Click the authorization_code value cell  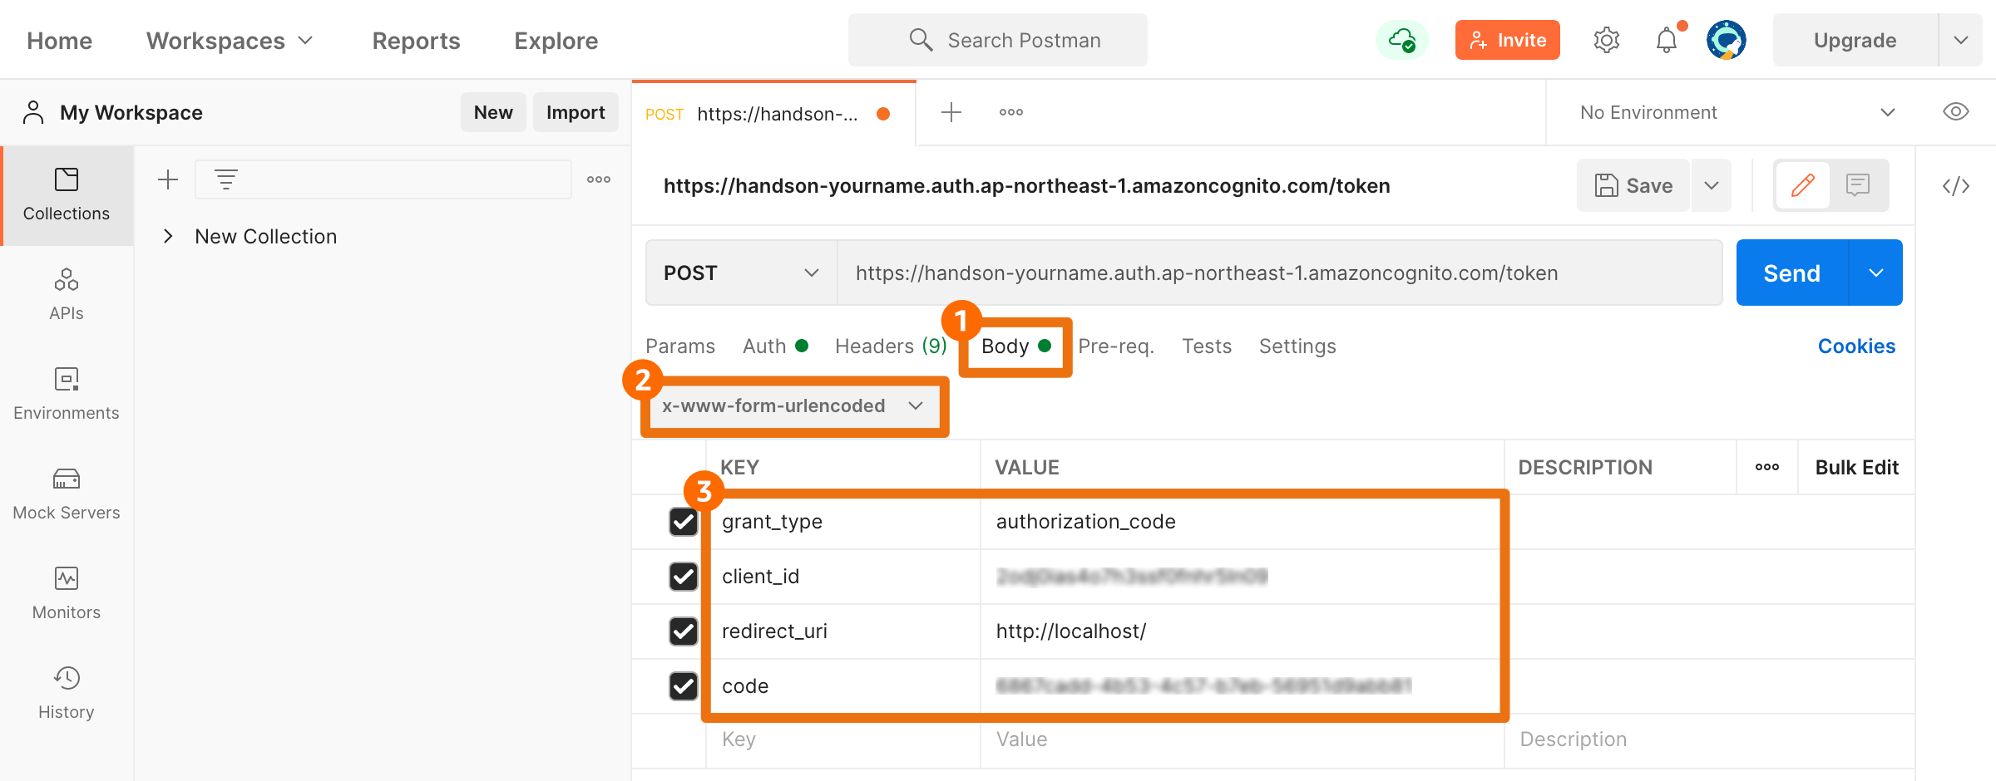(x=1243, y=522)
